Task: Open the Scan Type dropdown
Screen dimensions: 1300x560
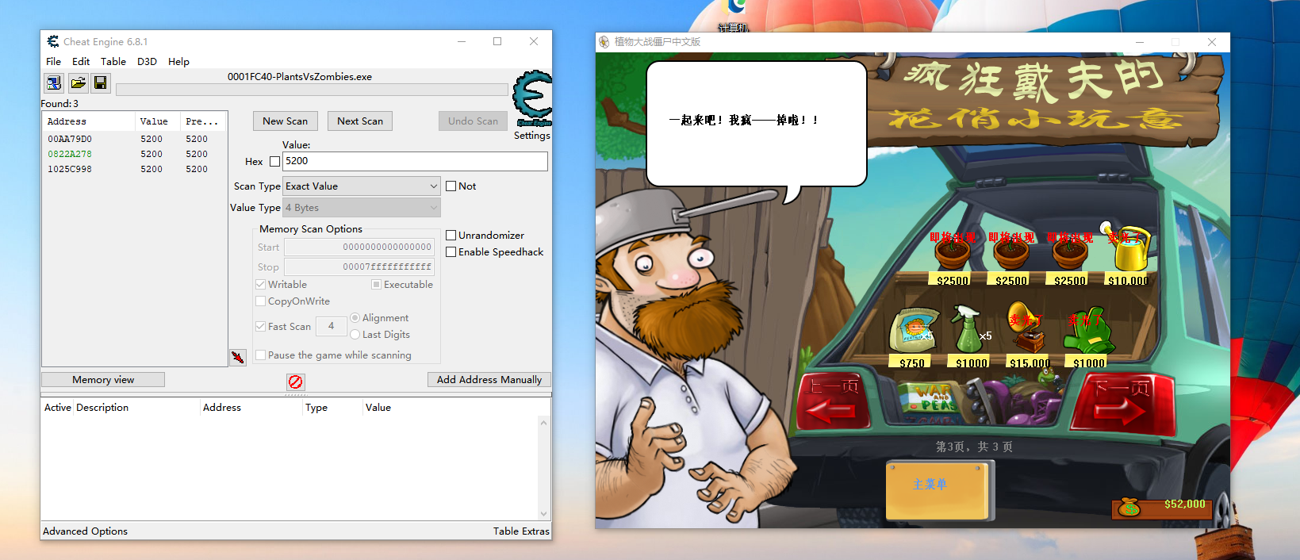Action: point(361,186)
